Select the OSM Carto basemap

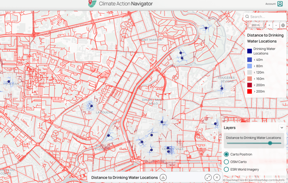pyautogui.click(x=226, y=162)
